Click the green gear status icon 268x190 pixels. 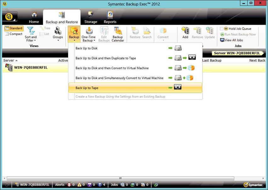click(x=156, y=185)
